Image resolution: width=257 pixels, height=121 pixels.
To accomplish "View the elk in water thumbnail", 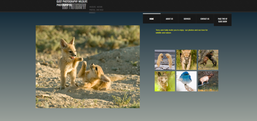I will (208, 81).
